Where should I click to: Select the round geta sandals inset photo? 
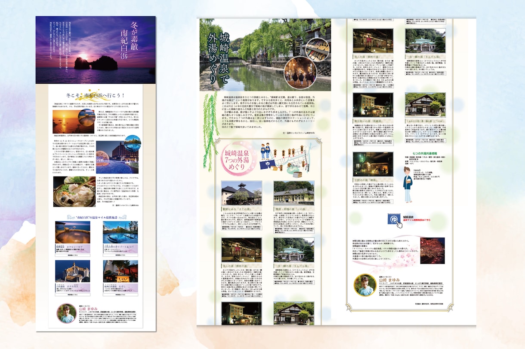pyautogui.click(x=318, y=49)
